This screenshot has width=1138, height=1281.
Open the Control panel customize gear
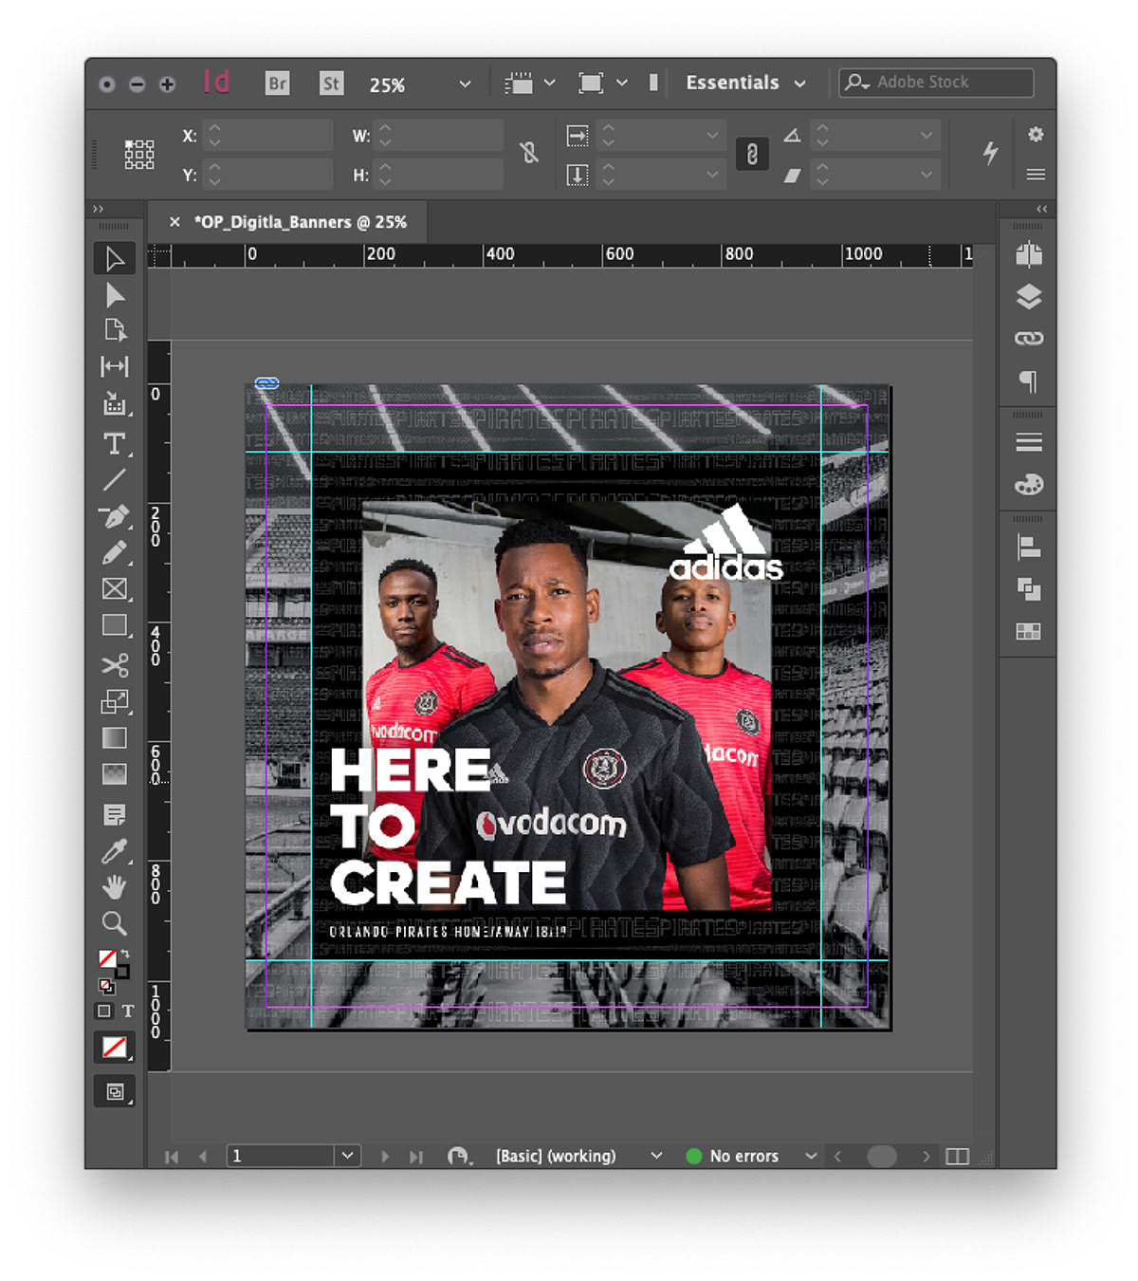pos(1036,135)
